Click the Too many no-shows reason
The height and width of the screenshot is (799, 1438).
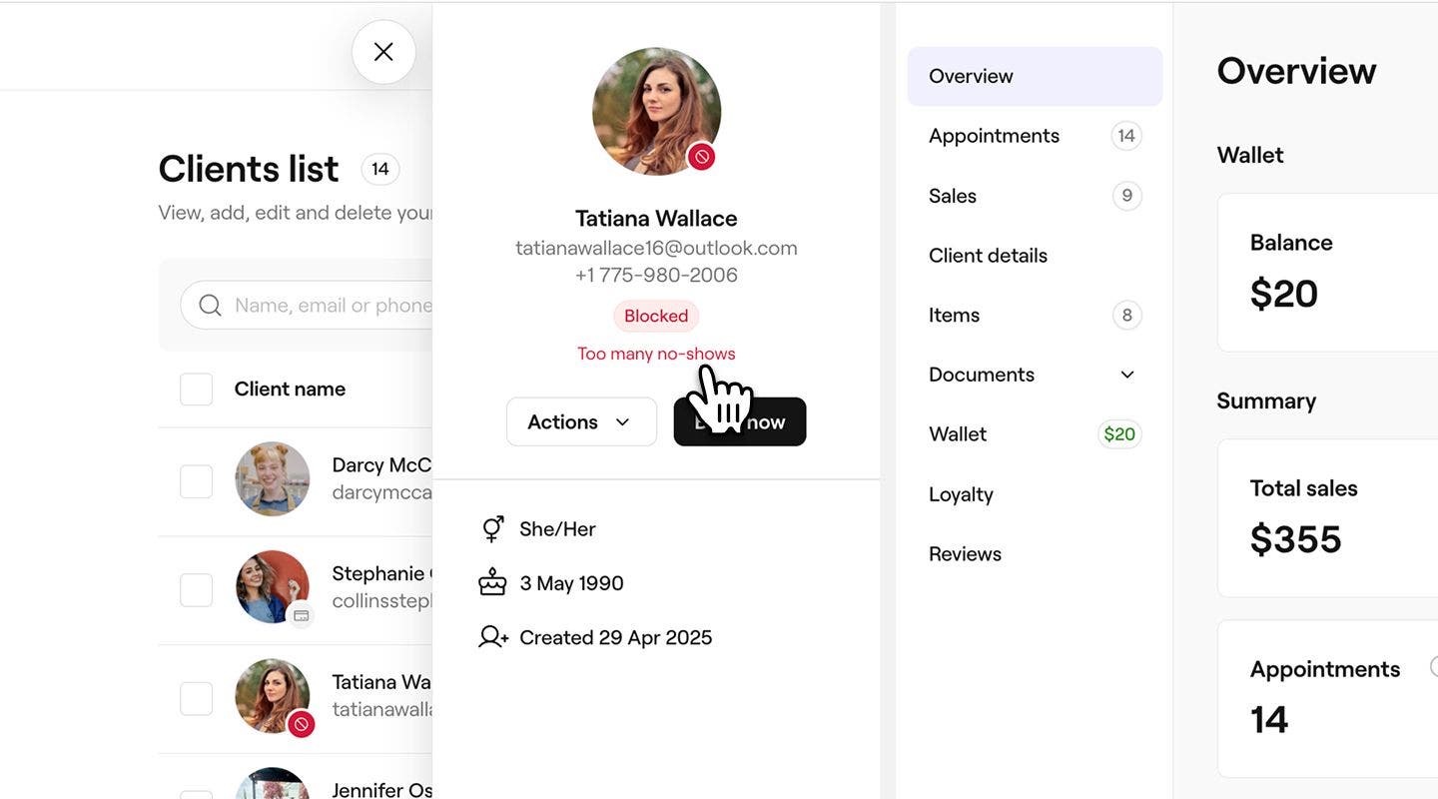656,354
